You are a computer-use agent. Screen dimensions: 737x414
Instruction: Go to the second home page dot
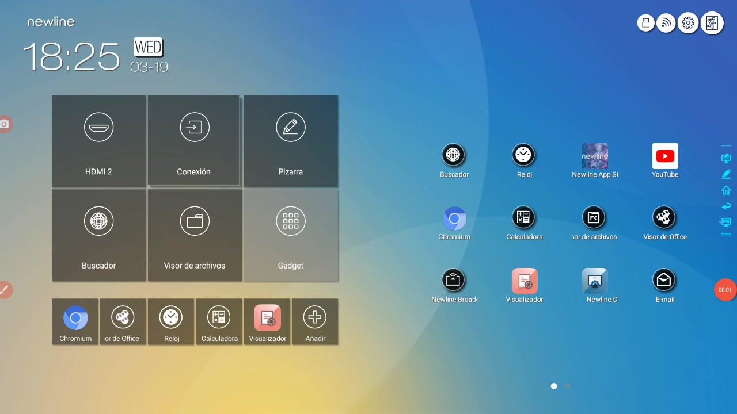point(567,386)
